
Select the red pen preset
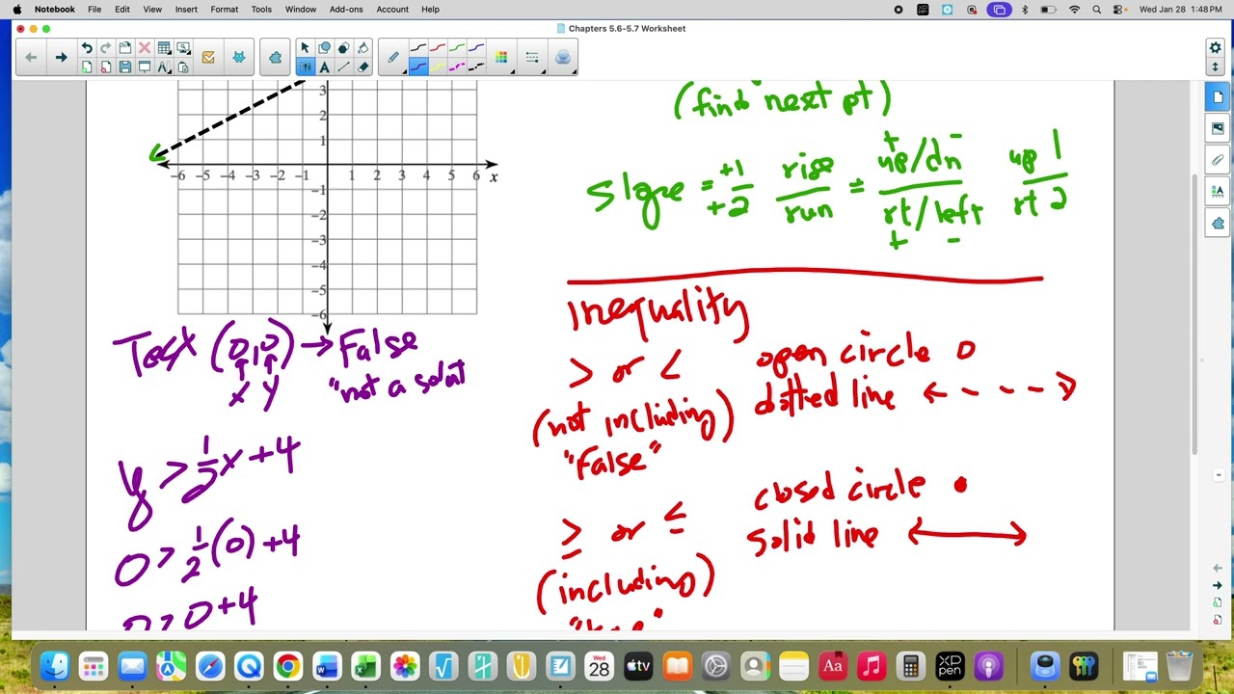coord(438,47)
